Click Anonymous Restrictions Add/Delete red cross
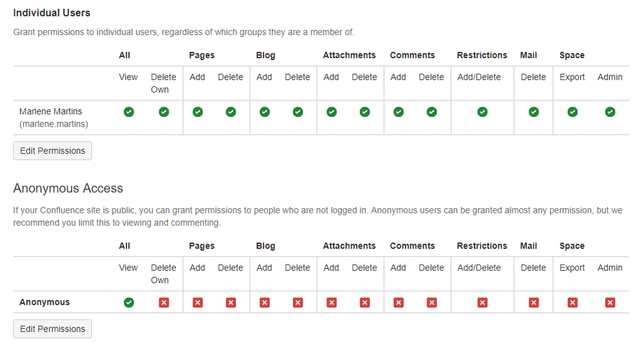Screen dimensions: 639x352 click(482, 302)
